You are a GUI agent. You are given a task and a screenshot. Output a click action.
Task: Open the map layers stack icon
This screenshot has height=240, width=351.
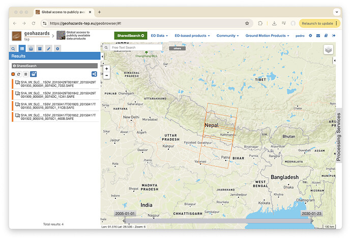pos(328,50)
